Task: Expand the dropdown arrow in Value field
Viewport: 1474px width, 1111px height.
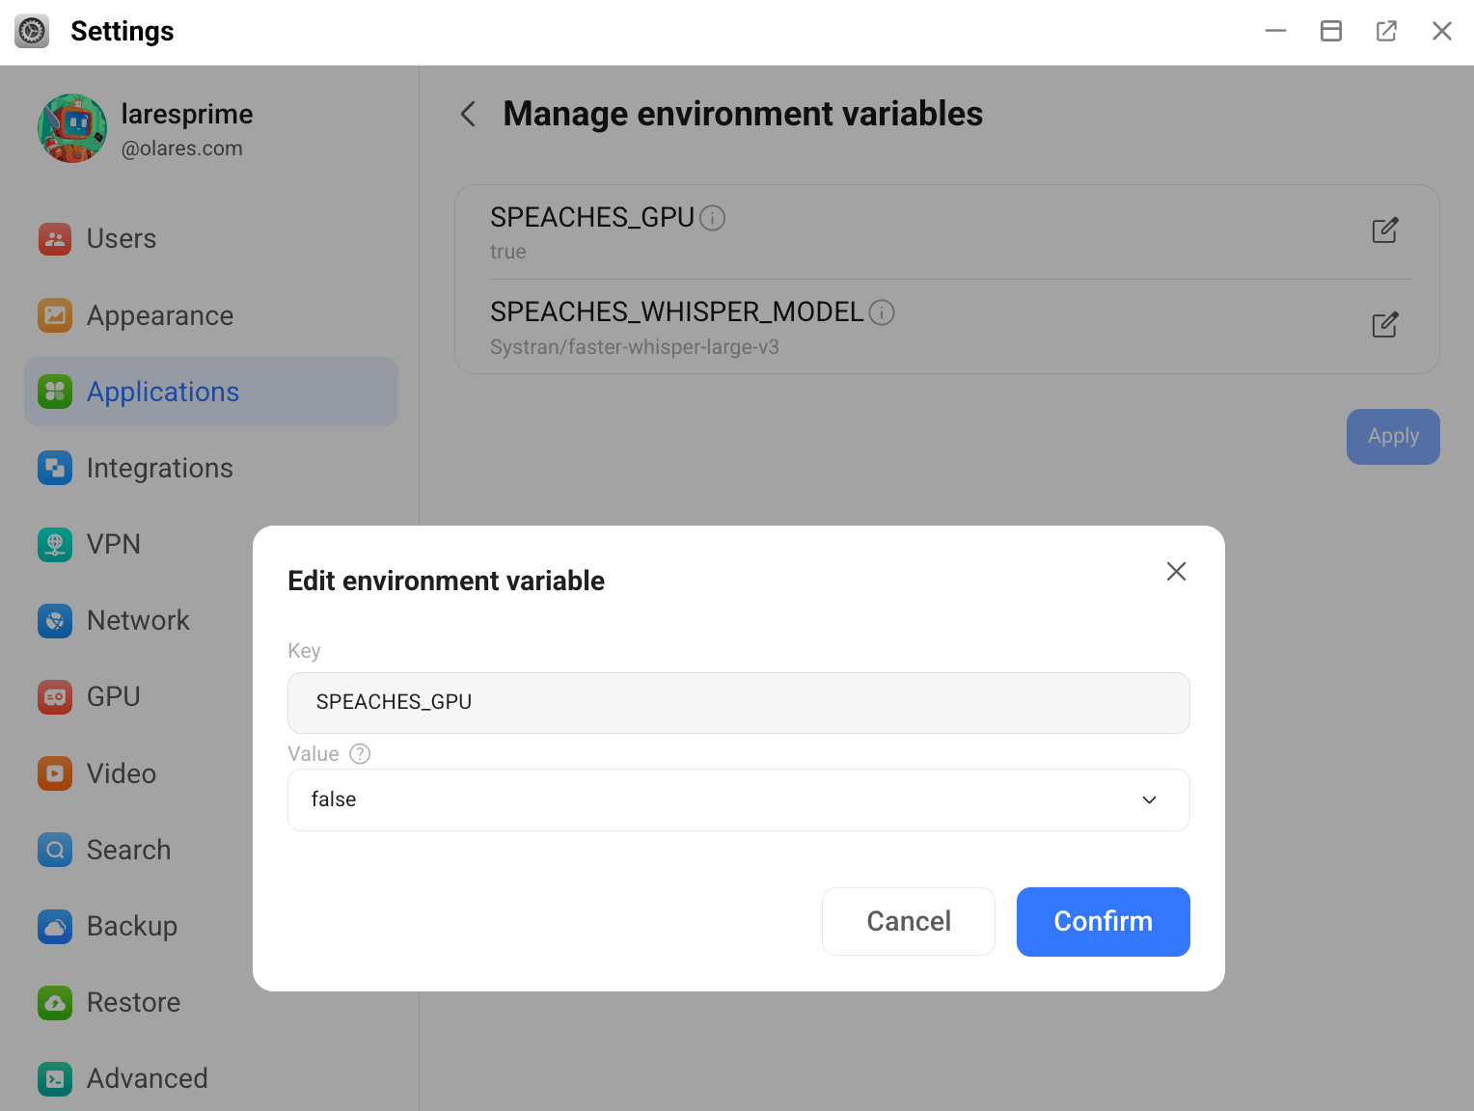Action: [x=1149, y=799]
